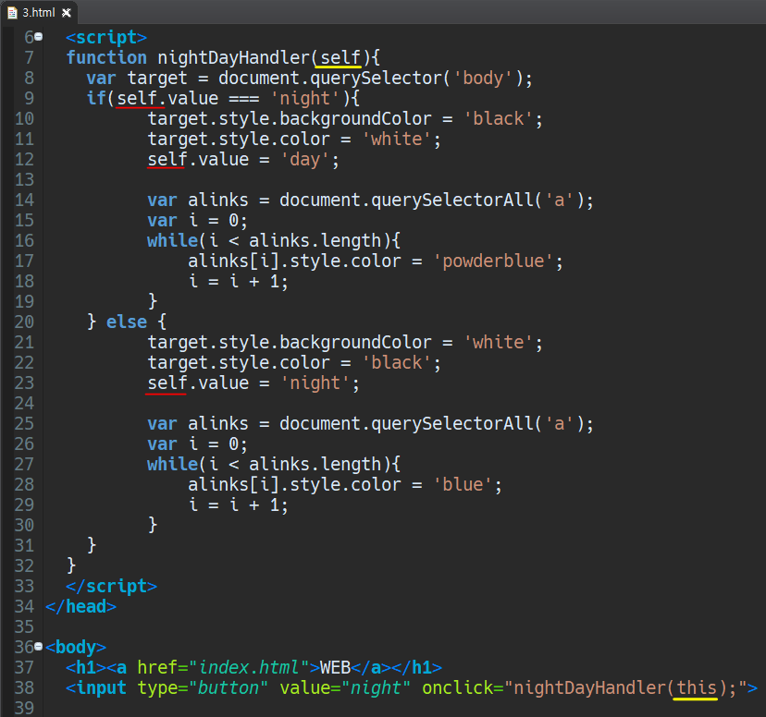The image size is (766, 717).
Task: Click line number 33 in the gutter
Action: click(x=24, y=586)
